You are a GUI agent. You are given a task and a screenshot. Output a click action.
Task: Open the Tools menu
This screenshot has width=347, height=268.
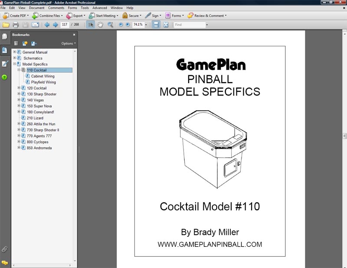pos(85,8)
